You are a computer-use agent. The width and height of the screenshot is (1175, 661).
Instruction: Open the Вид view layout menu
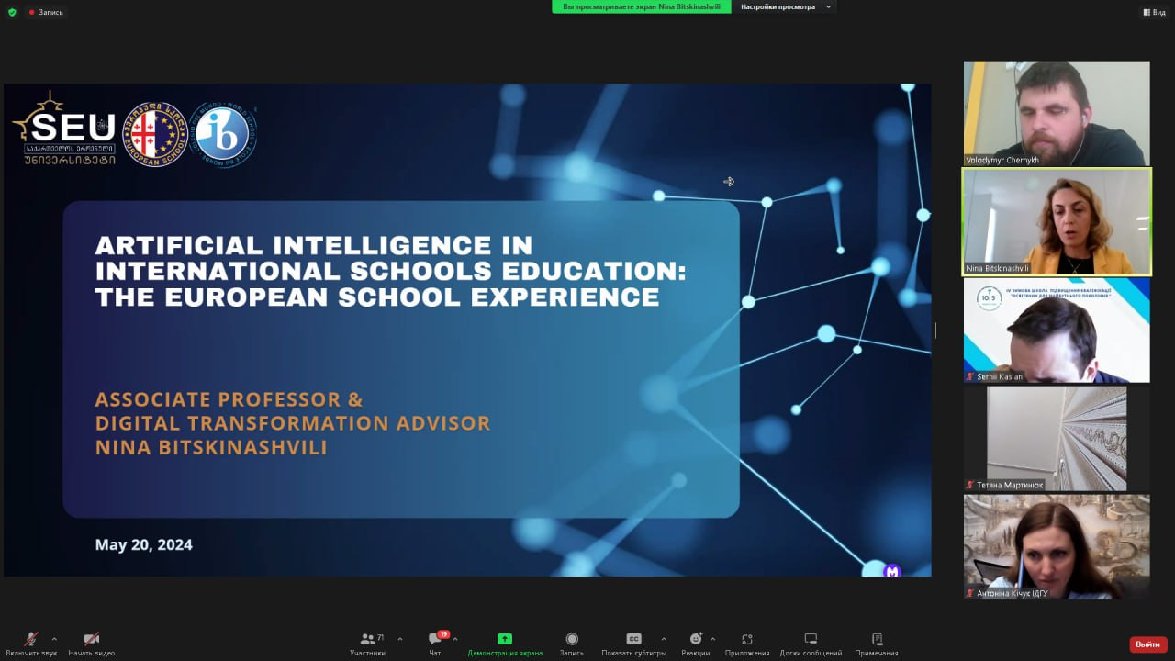1153,12
